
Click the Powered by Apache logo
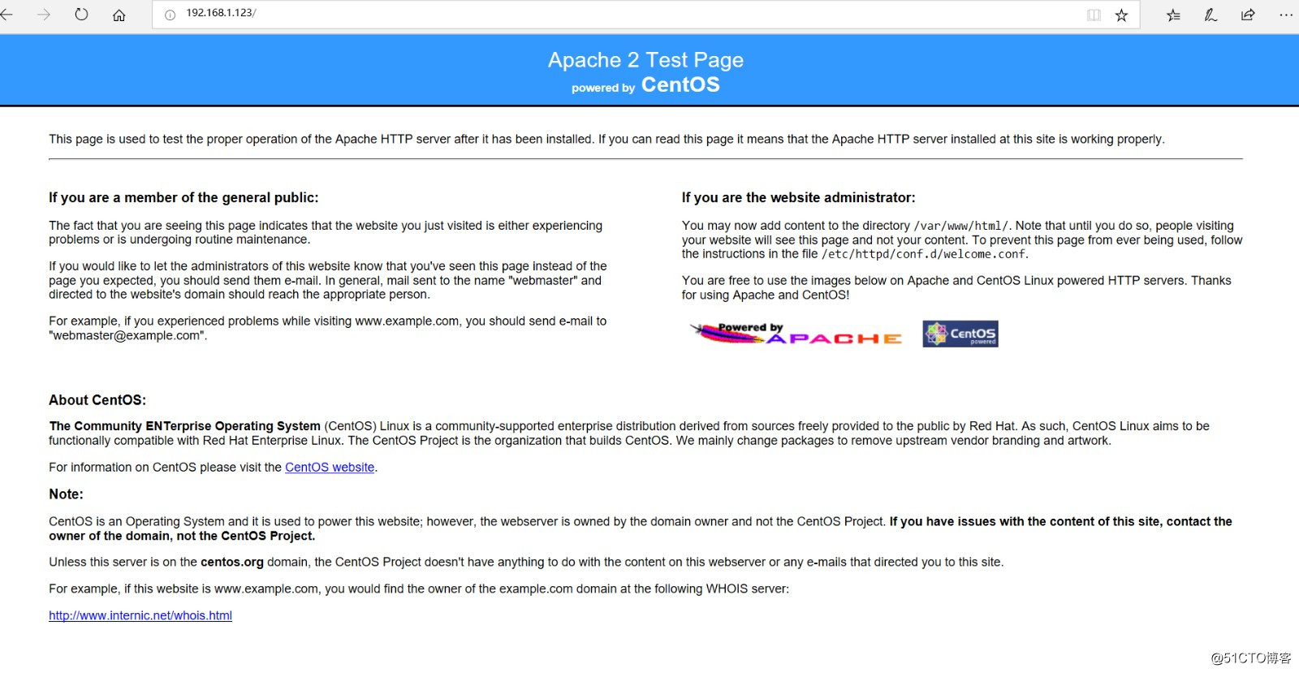point(796,334)
